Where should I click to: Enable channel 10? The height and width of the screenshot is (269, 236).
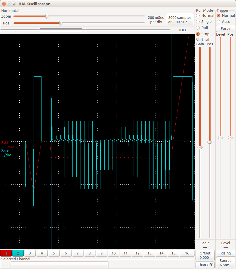tap(114, 253)
